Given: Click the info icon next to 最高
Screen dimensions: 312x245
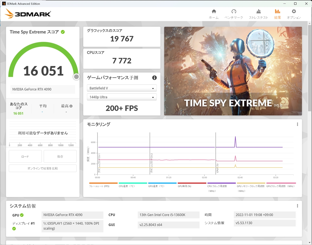Looking at the screenshot, I should pos(71,106).
